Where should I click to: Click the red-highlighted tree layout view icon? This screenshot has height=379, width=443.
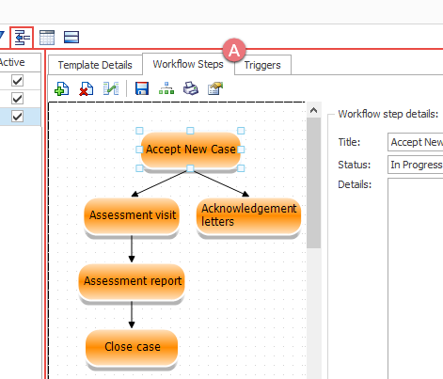point(22,38)
